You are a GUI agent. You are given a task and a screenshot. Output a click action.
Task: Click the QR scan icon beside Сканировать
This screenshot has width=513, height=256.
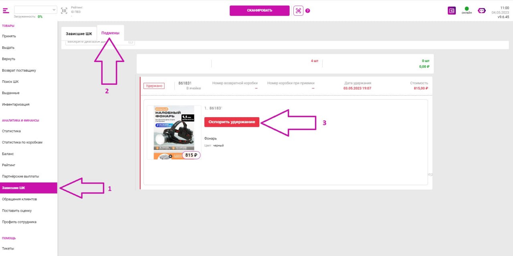(x=298, y=11)
